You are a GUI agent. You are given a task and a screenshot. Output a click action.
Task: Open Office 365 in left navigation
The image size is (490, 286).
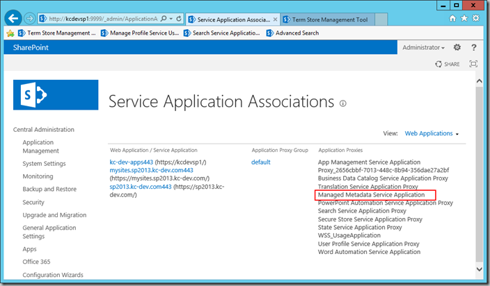(x=36, y=262)
